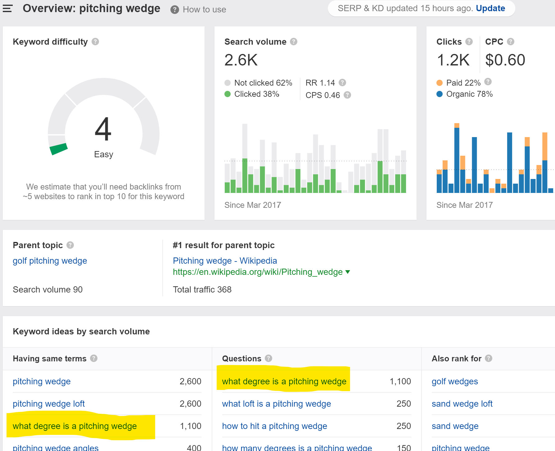Click help icon beside Also rank for

489,358
